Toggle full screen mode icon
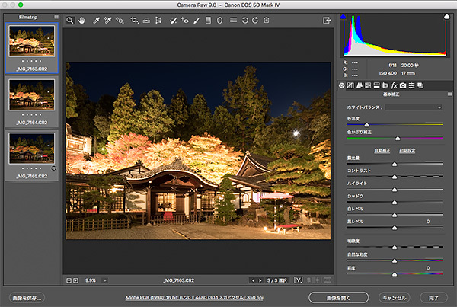Image resolution: width=457 pixels, height=307 pixels. coord(327,20)
